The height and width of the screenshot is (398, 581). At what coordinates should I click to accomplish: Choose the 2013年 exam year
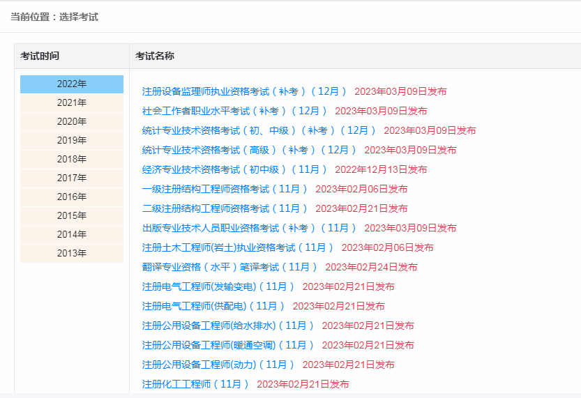point(72,254)
